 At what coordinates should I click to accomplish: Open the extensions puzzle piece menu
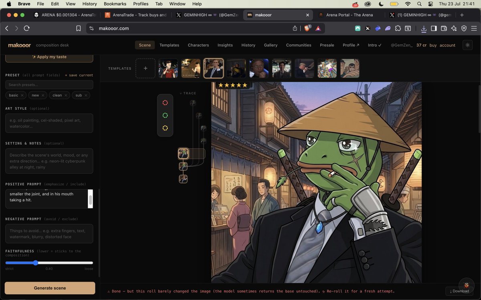coord(398,28)
